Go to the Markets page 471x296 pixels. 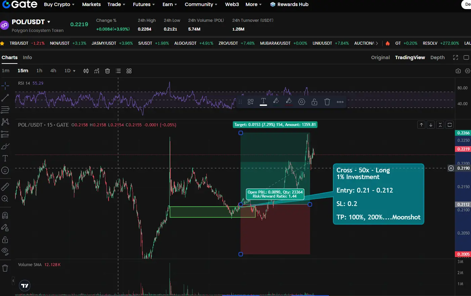click(x=91, y=4)
